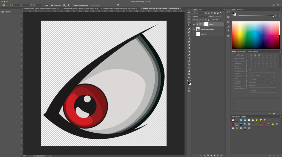
Task: Pick a color from the color spectrum
Action: [256, 35]
